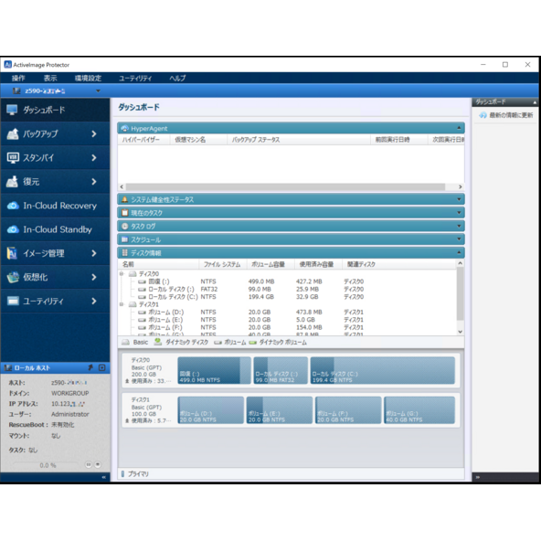Select the 回復 (:) 499.0 MB partition block
541x541 pixels.
[x=214, y=370]
